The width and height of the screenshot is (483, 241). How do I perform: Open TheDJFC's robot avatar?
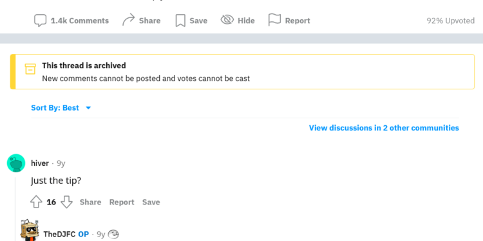coord(30,230)
